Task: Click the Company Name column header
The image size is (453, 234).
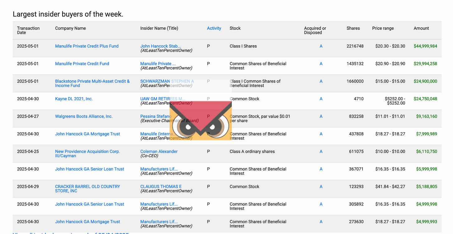Action: click(70, 28)
